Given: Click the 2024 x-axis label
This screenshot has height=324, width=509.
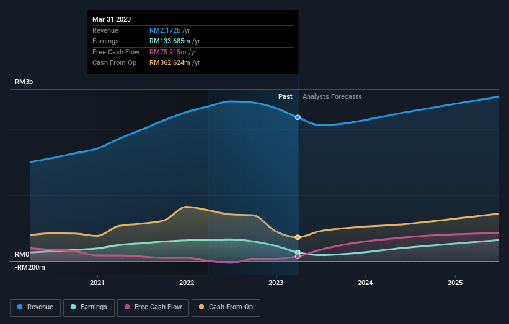Looking at the screenshot, I should (365, 283).
